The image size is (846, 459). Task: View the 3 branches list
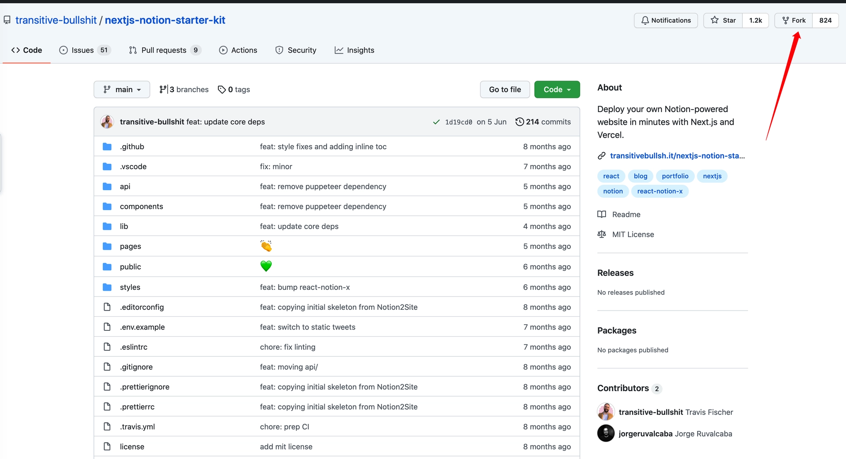(x=184, y=89)
